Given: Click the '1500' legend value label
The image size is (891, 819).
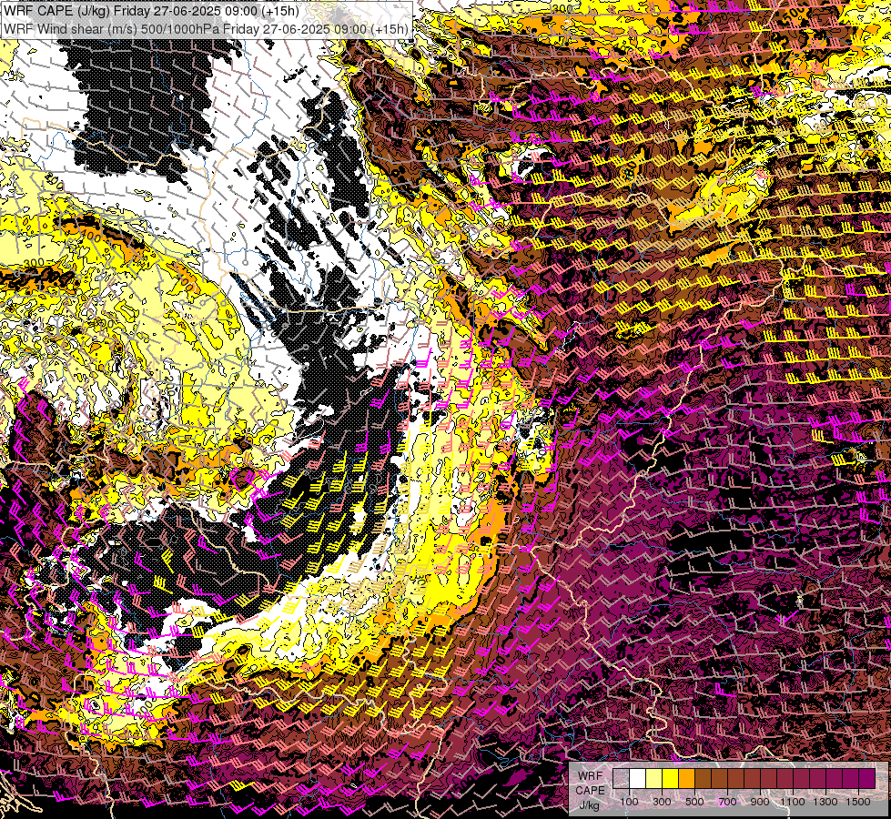Looking at the screenshot, I should click(858, 802).
